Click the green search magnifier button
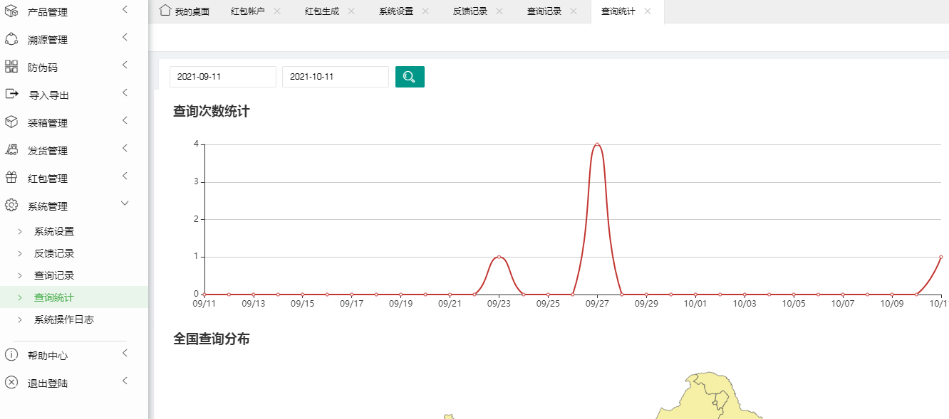 tap(410, 77)
